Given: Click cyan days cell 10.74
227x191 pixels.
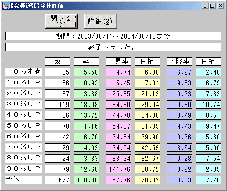Looking at the screenshot, I should point(208,104).
